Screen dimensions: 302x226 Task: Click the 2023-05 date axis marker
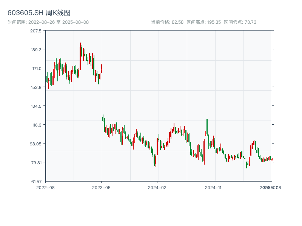(x=102, y=187)
